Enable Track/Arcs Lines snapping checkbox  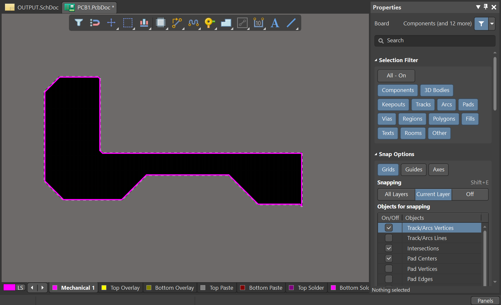pyautogui.click(x=389, y=238)
